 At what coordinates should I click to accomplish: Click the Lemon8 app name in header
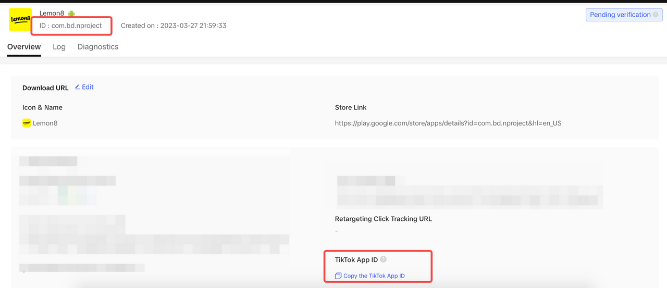(x=52, y=14)
